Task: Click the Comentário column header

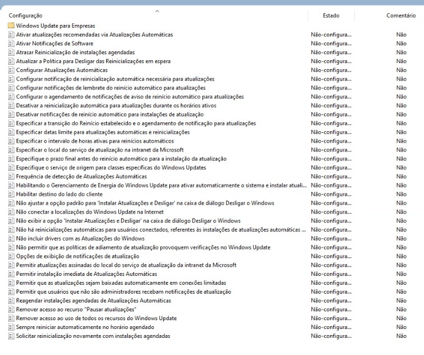Action: pos(401,15)
